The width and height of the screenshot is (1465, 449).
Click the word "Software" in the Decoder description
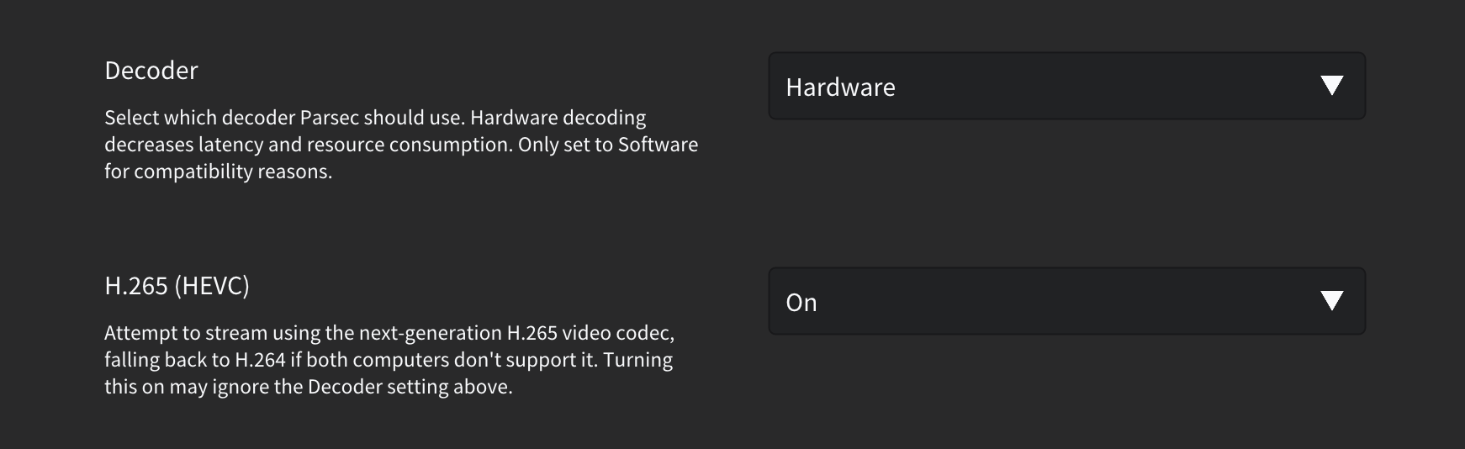(658, 145)
